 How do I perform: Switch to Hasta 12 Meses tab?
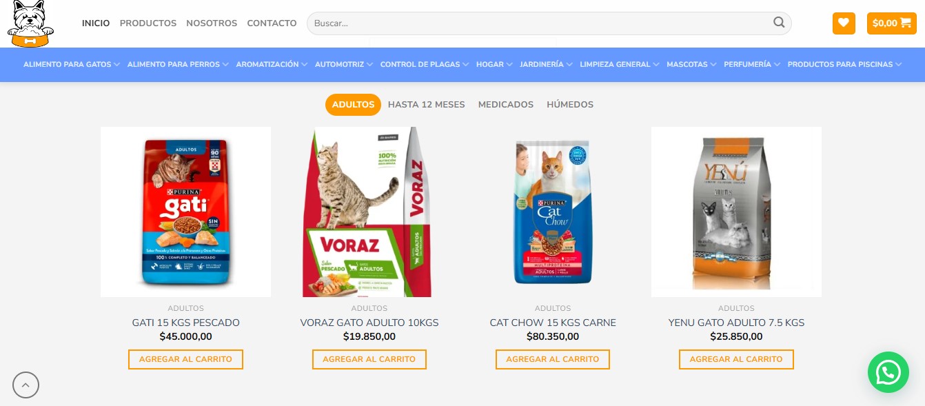click(x=427, y=105)
